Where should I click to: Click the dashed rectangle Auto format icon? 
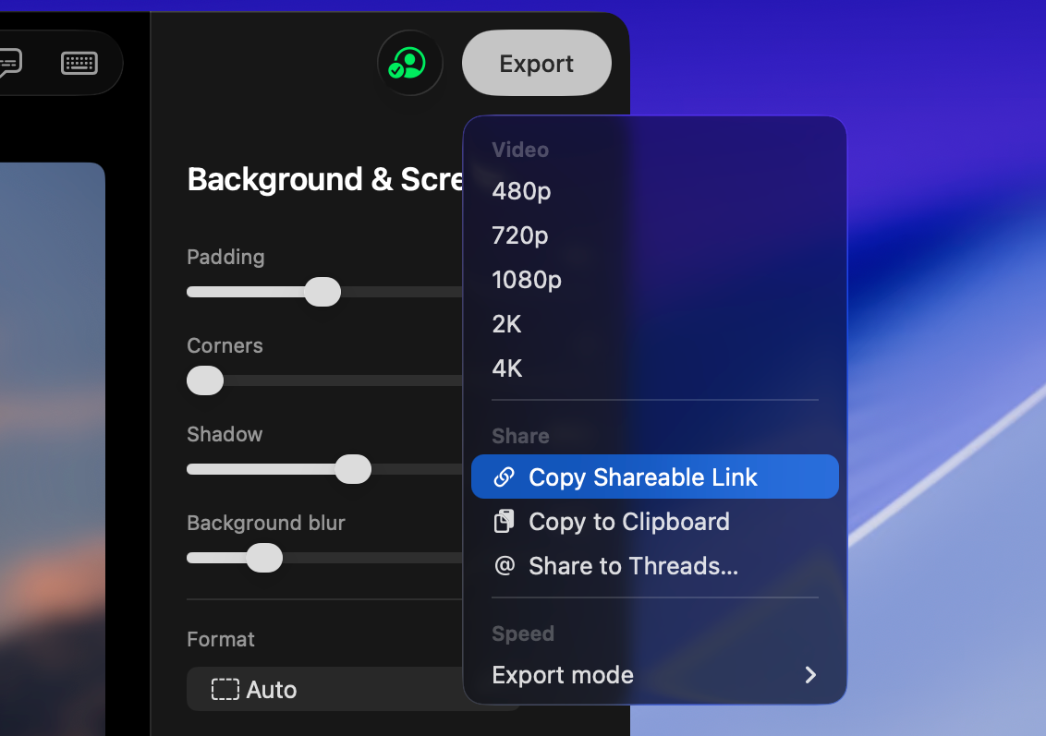[x=225, y=689]
